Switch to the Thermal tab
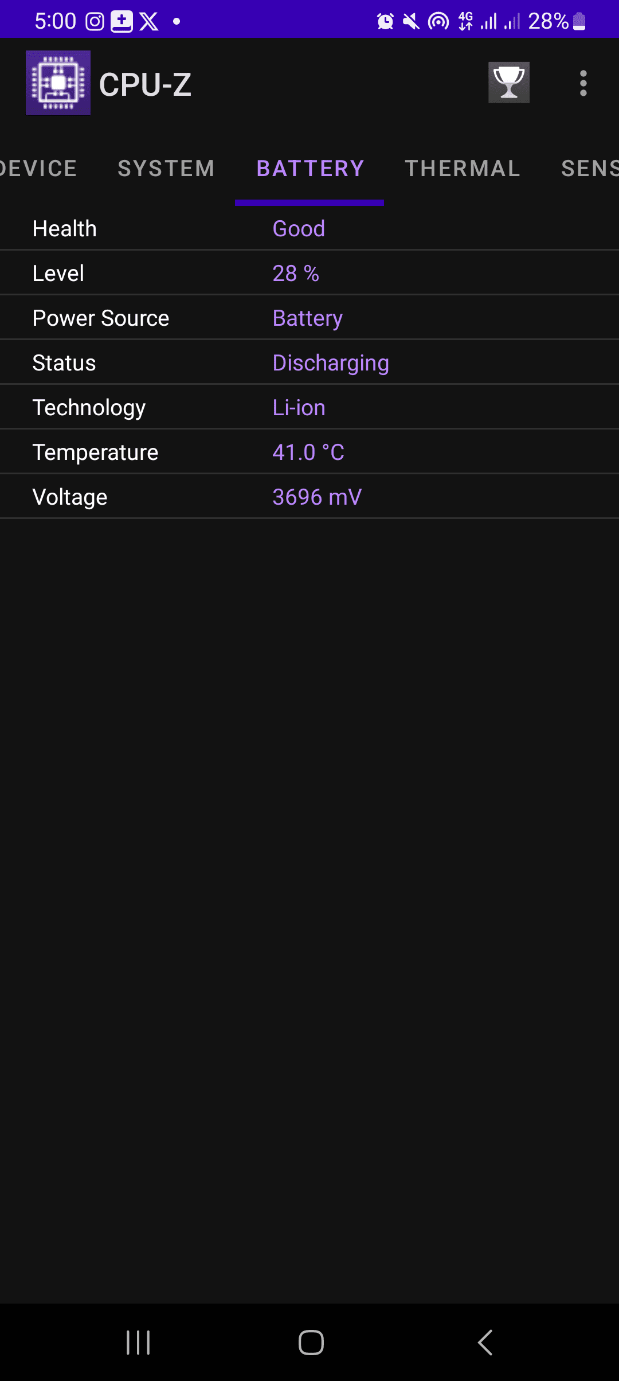619x1381 pixels. [x=463, y=169]
